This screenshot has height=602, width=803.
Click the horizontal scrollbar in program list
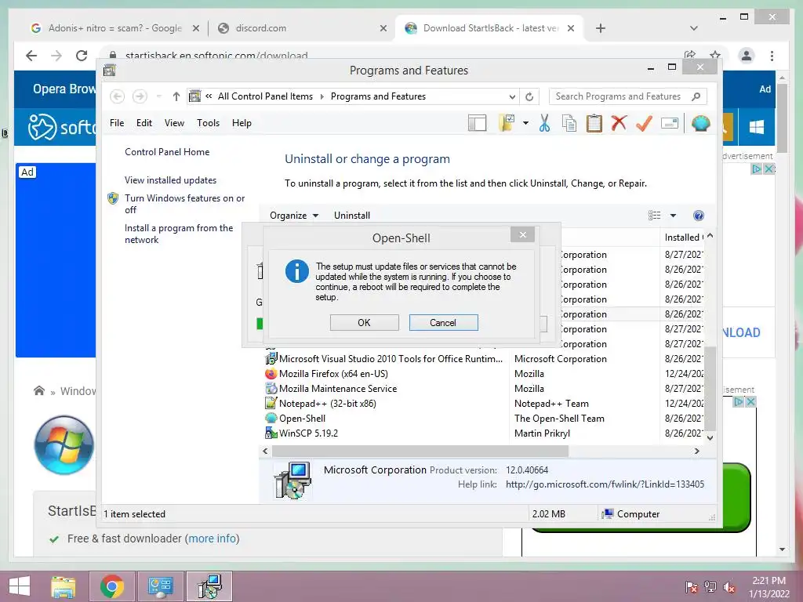tap(420, 451)
